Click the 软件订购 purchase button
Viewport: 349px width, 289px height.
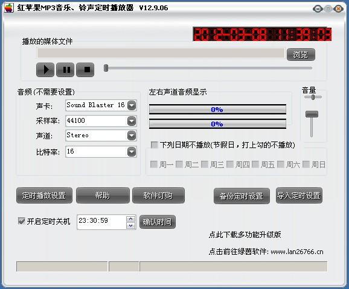point(158,196)
